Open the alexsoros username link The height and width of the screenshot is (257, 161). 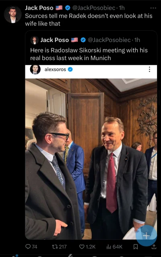(55, 69)
